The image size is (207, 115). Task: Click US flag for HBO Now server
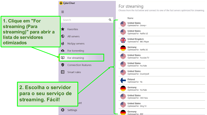pos(123,97)
